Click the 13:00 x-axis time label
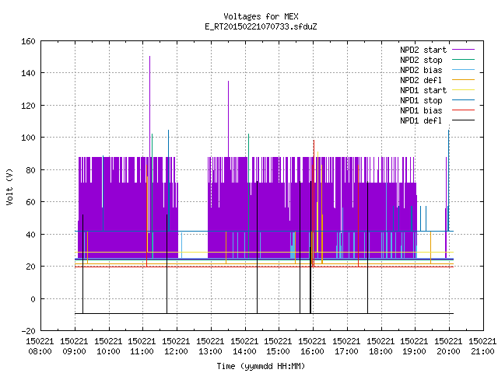Image resolution: width=498 pixels, height=373 pixels. tap(210, 351)
